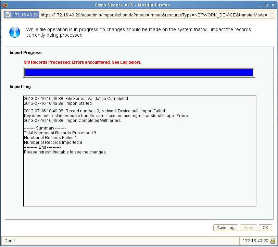Click 'Number of Records Imported:8' line
This screenshot has width=278, height=247.
[x=53, y=143]
